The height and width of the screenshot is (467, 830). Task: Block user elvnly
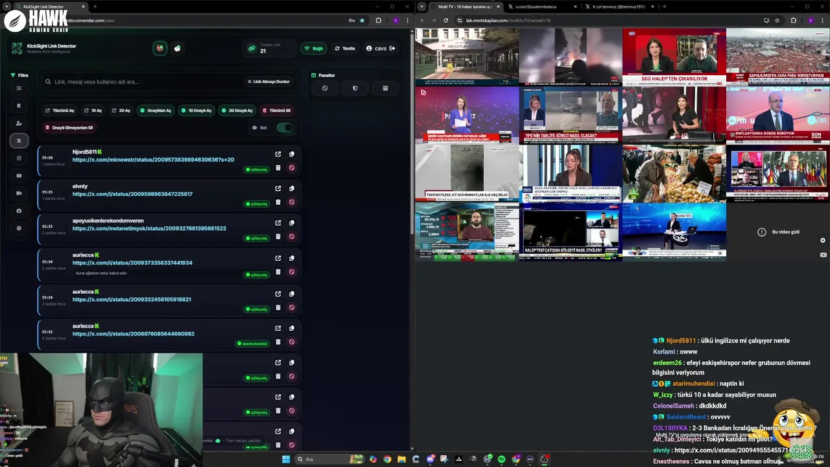(292, 202)
